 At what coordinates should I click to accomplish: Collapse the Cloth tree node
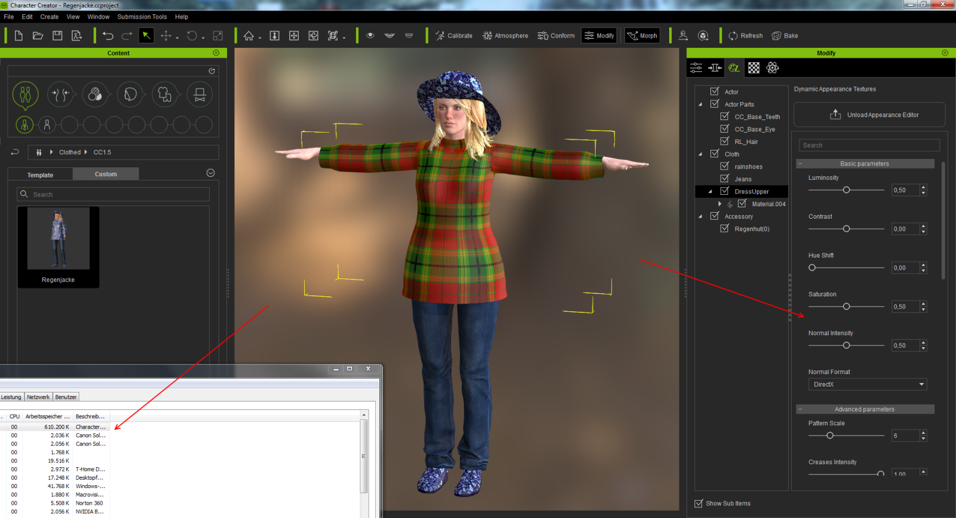click(700, 154)
